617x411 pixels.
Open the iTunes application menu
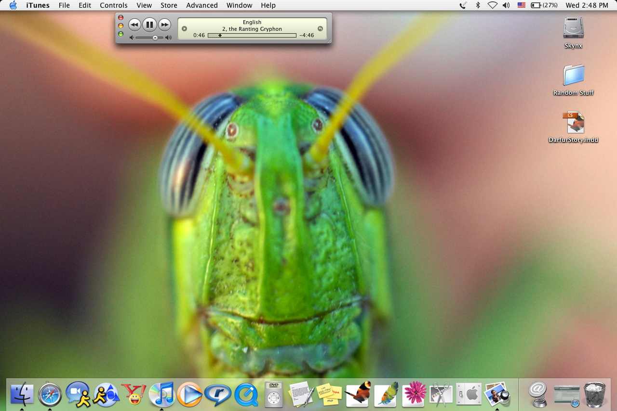38,5
